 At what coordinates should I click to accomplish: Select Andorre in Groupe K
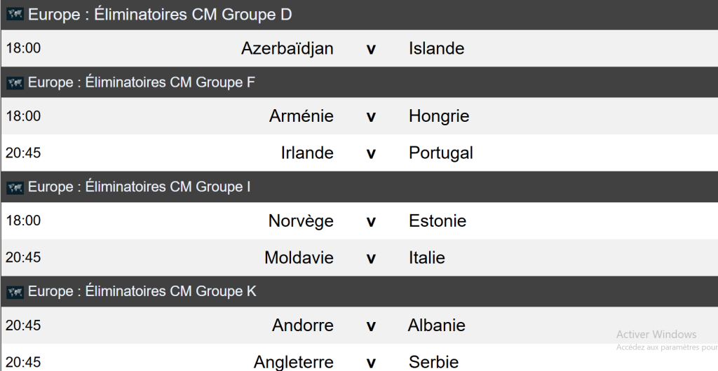point(302,325)
